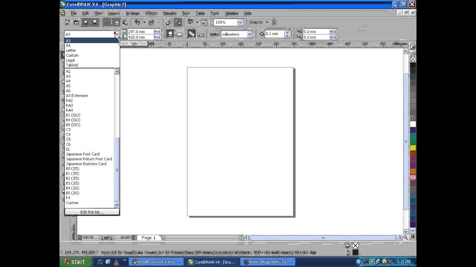Expand the Units millimeters dropdown

tap(250, 34)
